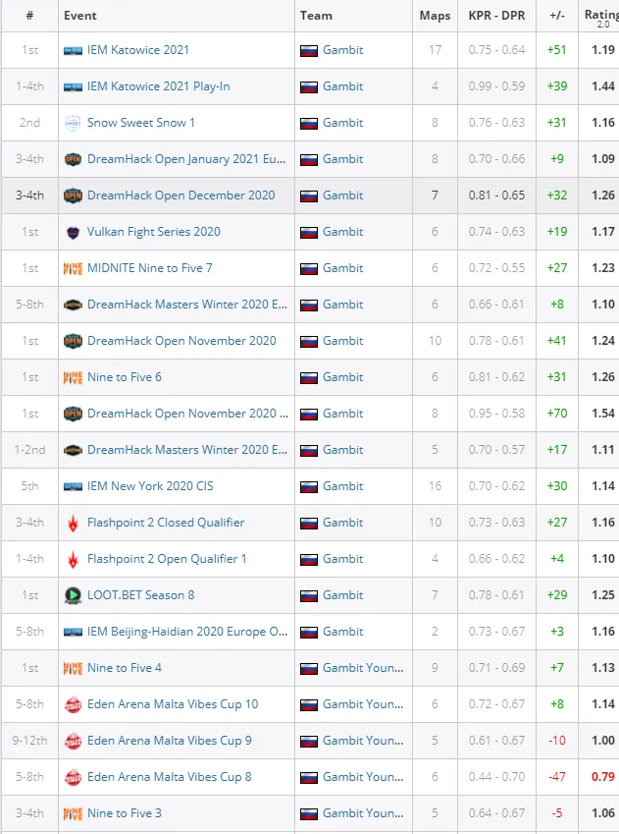619x834 pixels.
Task: Click IEM Beijing-Haidian 2020 Europe event logo
Action: [73, 632]
